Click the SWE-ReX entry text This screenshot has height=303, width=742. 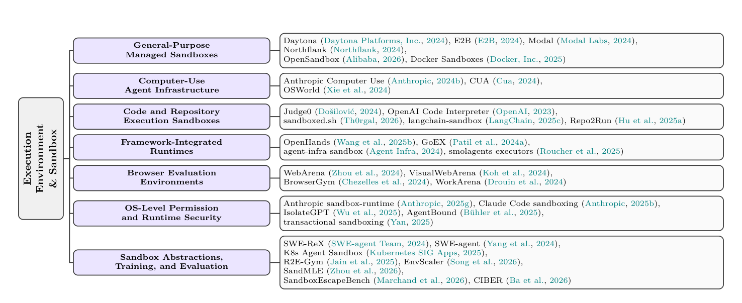tap(305, 244)
